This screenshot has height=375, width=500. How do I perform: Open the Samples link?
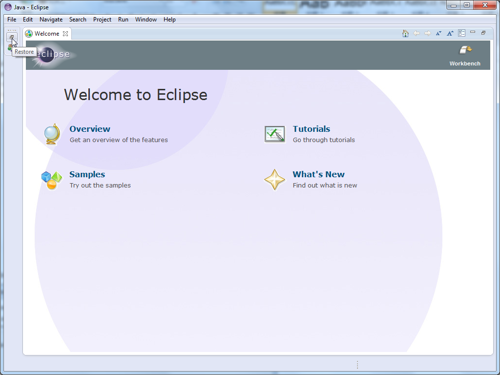click(87, 174)
